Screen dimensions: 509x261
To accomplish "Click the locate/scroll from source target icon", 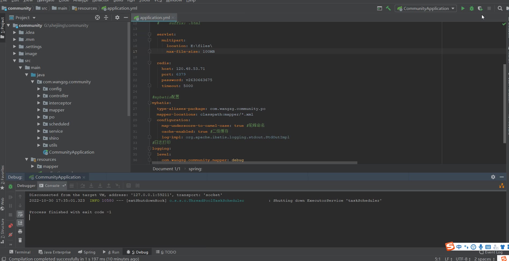I will tap(97, 18).
